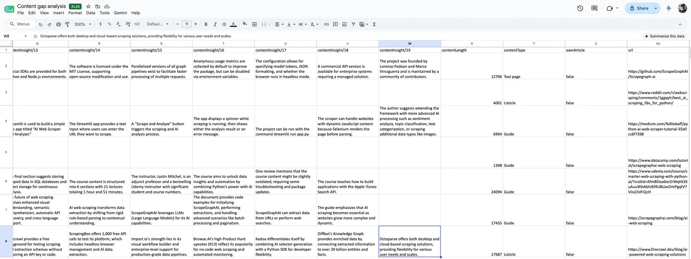Open the Gemini menu
The image size is (691, 259).
[x=120, y=13]
